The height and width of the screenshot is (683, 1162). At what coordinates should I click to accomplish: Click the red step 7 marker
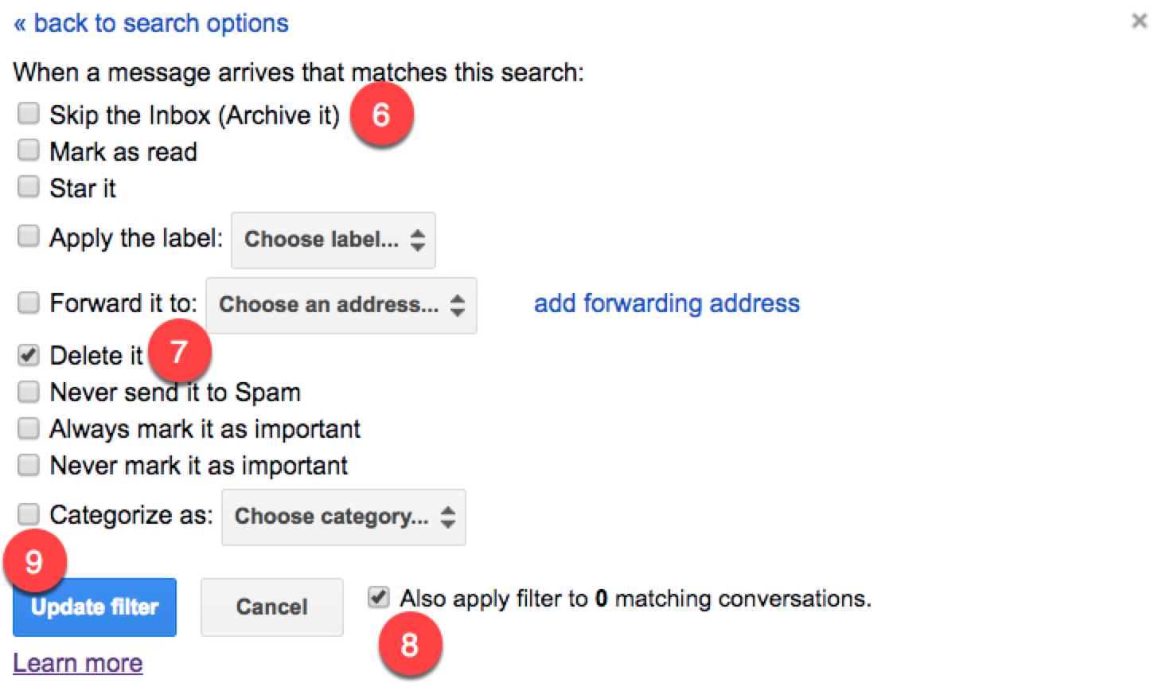coord(179,351)
